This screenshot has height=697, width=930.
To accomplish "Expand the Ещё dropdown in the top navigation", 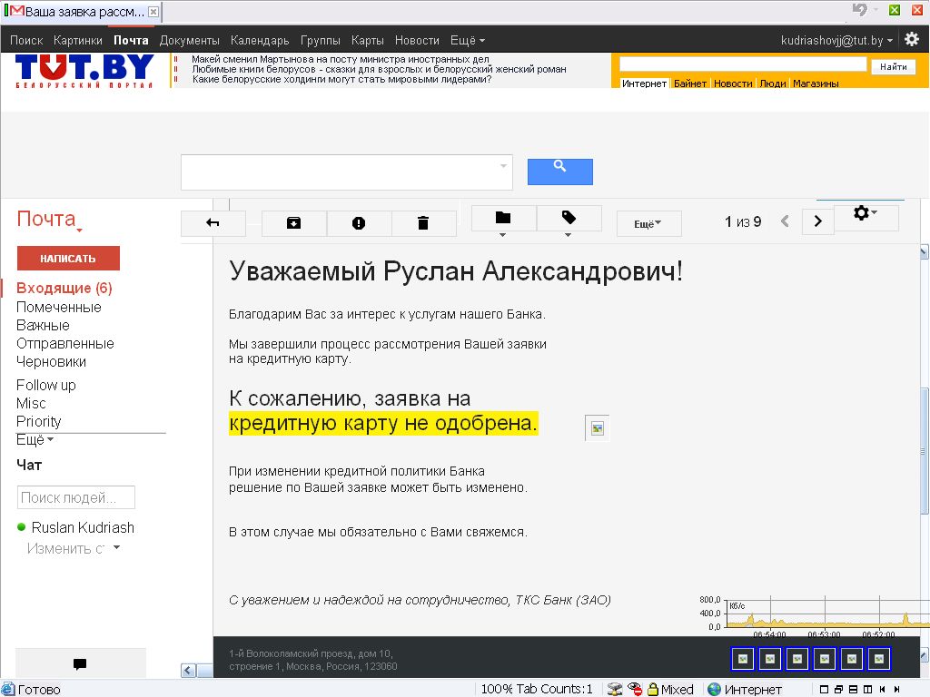I will click(x=468, y=40).
